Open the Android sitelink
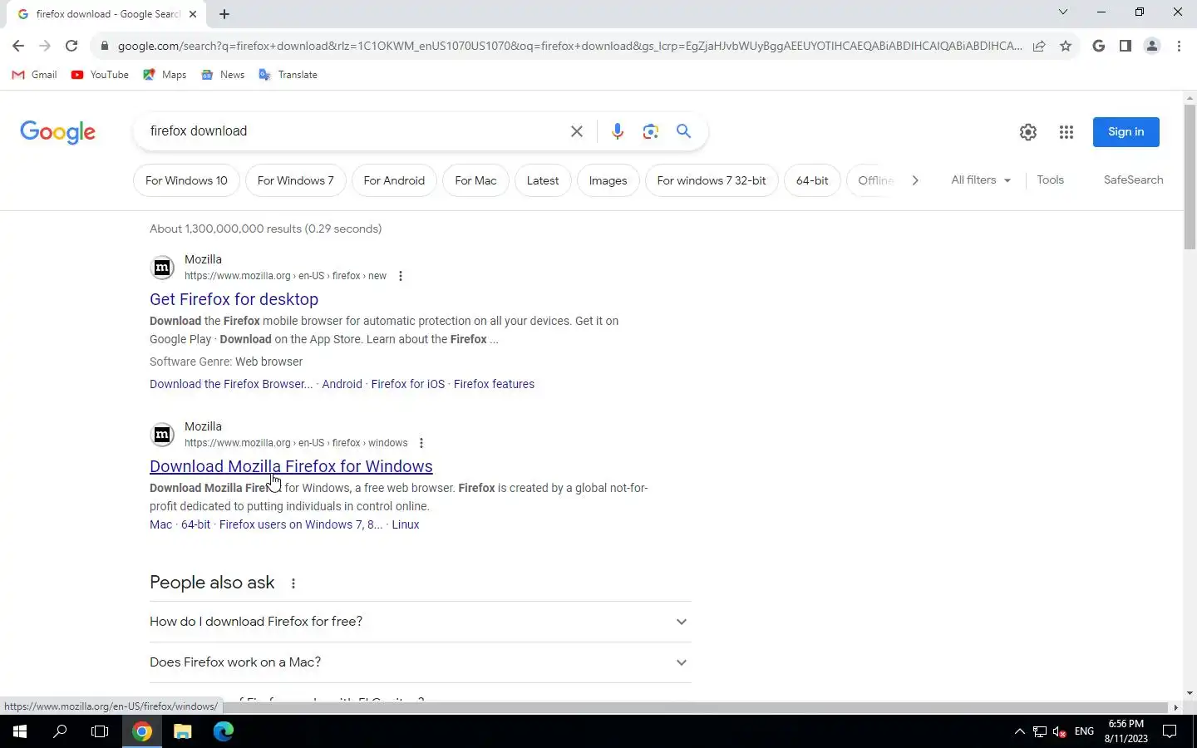1197x748 pixels. [x=342, y=384]
